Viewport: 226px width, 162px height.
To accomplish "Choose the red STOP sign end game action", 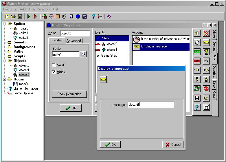I will tap(206, 89).
